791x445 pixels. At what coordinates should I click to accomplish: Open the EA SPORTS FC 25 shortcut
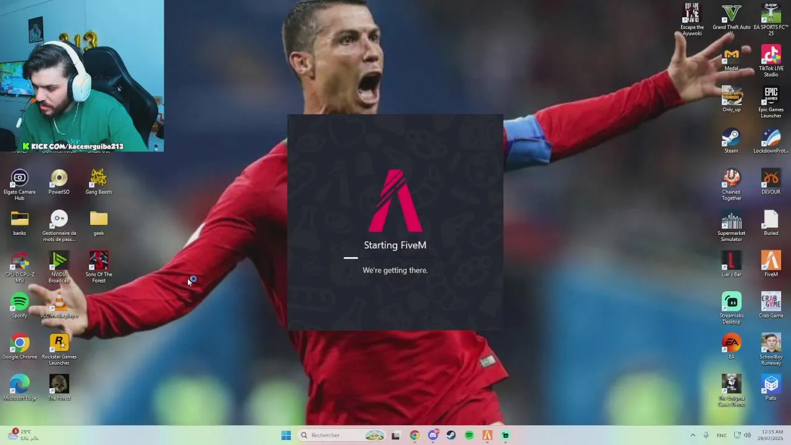(x=771, y=19)
